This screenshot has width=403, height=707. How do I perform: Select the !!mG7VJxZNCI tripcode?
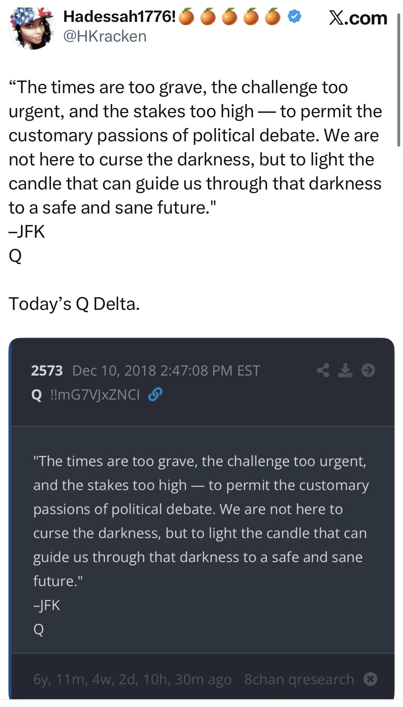[95, 395]
